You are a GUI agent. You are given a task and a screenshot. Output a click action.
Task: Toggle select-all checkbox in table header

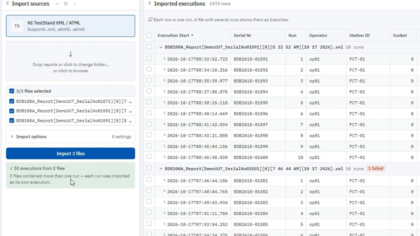click(149, 35)
